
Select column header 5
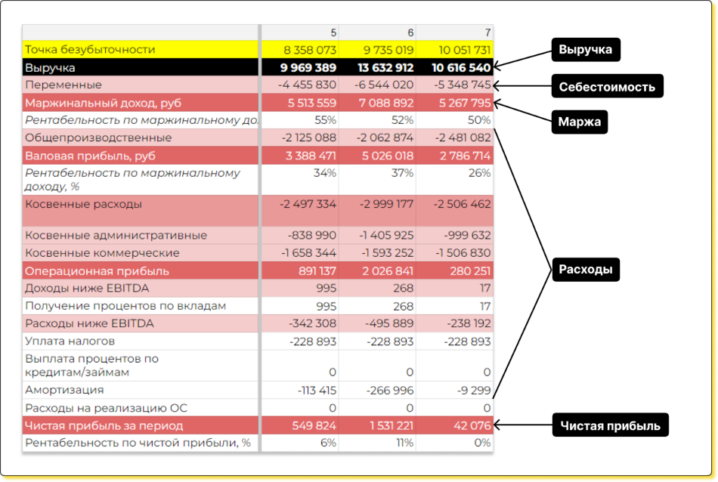(333, 32)
